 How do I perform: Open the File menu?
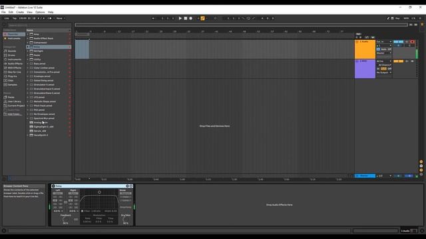[3, 12]
